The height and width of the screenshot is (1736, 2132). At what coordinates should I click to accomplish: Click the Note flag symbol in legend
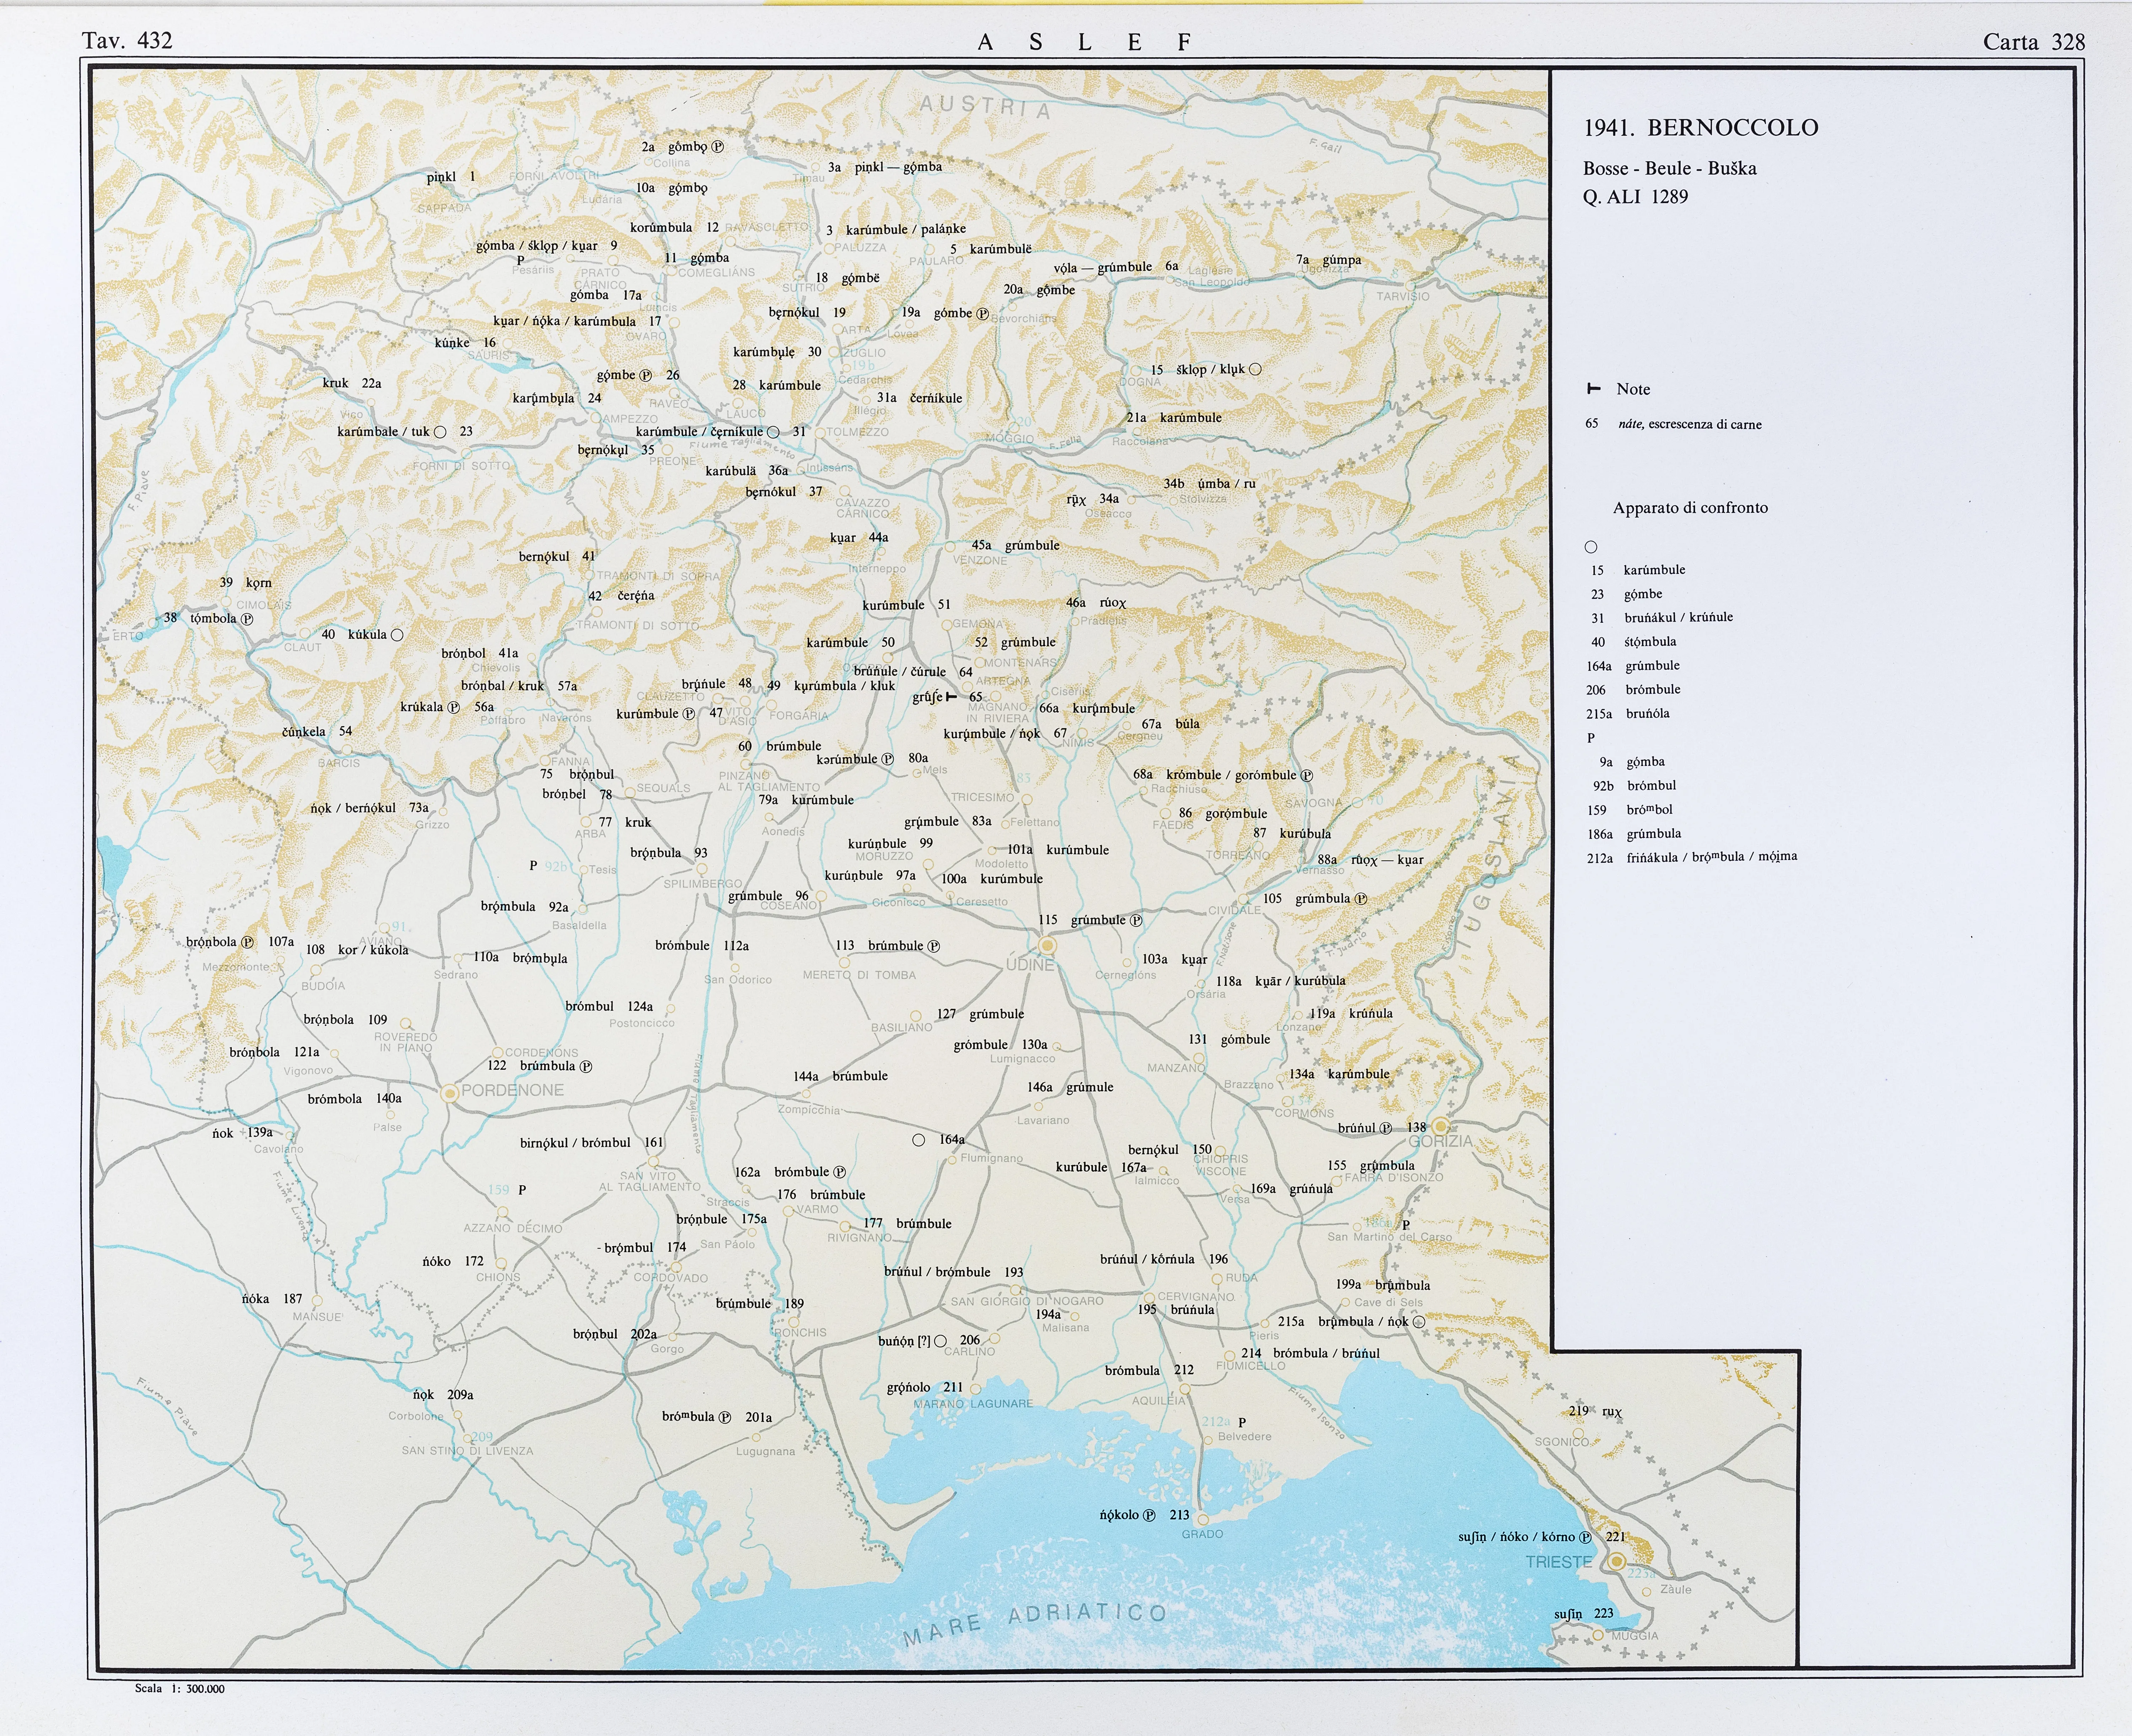pyautogui.click(x=1594, y=389)
